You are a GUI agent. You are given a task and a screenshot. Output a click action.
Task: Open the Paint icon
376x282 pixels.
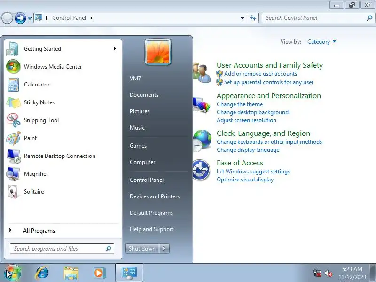[13, 138]
